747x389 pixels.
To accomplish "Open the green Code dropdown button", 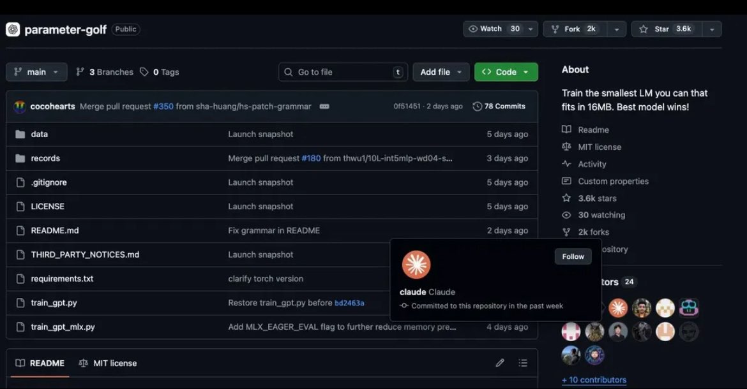I will tap(506, 72).
